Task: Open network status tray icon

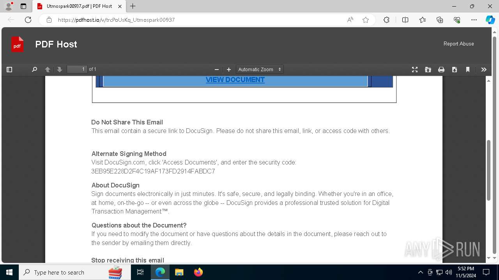Action: [439, 272]
